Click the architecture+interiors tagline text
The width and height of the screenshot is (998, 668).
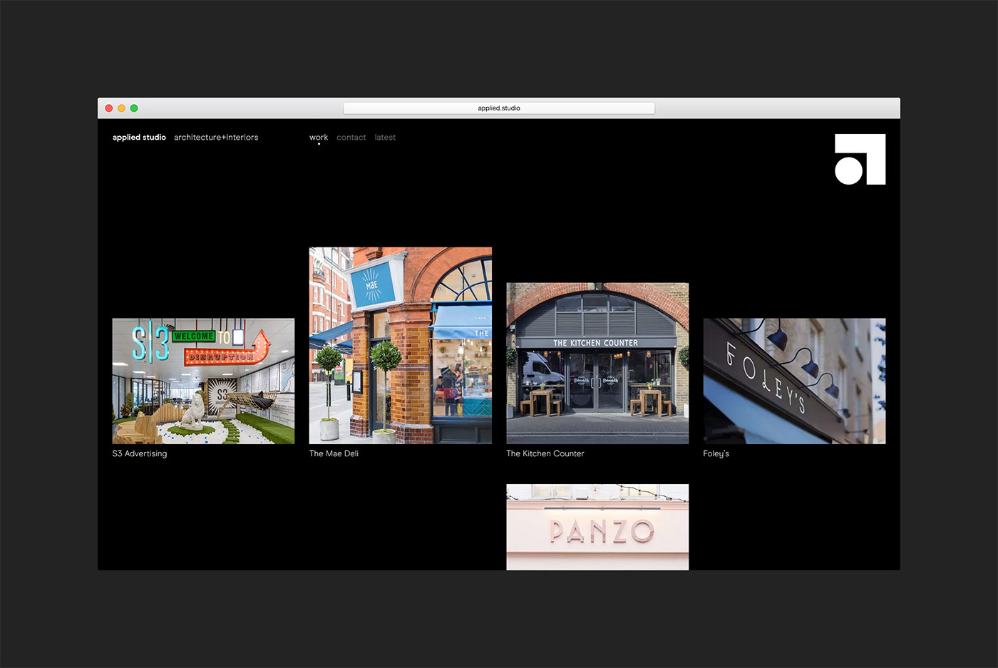tap(216, 137)
